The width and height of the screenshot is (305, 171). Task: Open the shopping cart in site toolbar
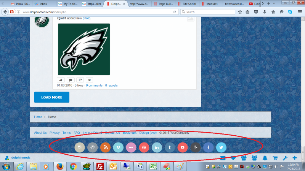tap(275, 158)
